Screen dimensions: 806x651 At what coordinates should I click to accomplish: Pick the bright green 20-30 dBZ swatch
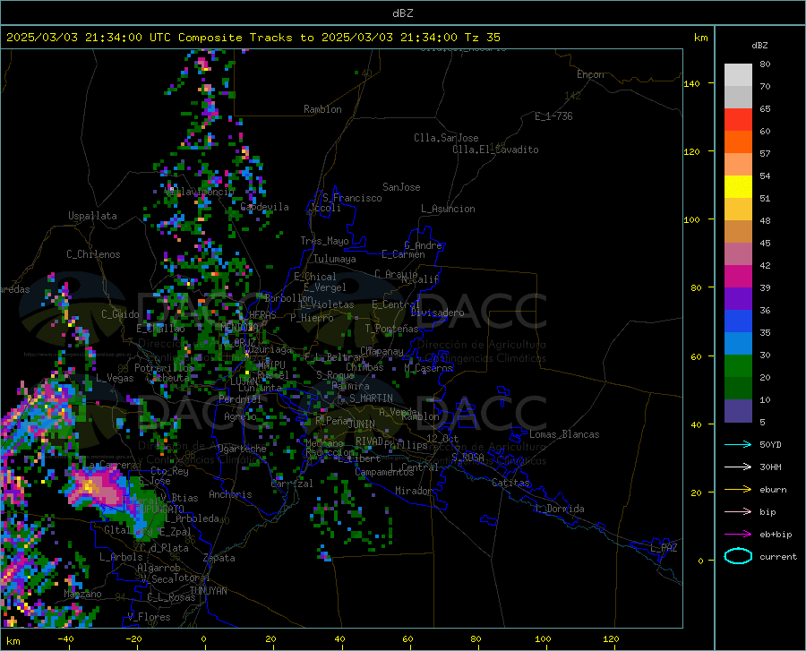[738, 366]
